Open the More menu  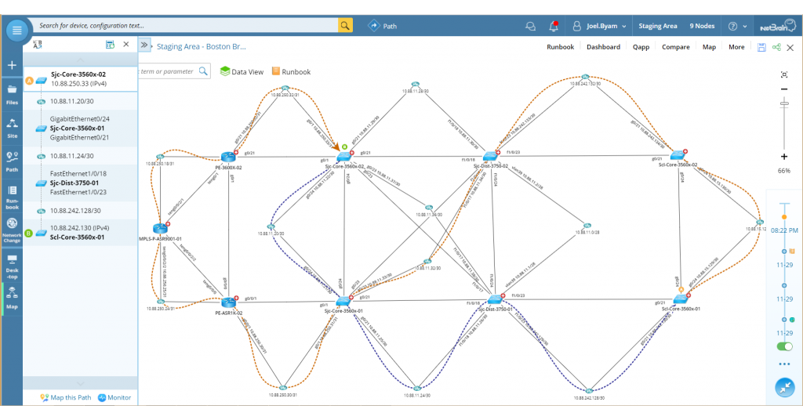(x=736, y=47)
